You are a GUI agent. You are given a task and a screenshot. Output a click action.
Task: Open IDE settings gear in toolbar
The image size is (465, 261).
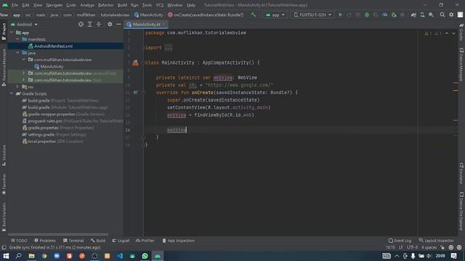click(451, 14)
